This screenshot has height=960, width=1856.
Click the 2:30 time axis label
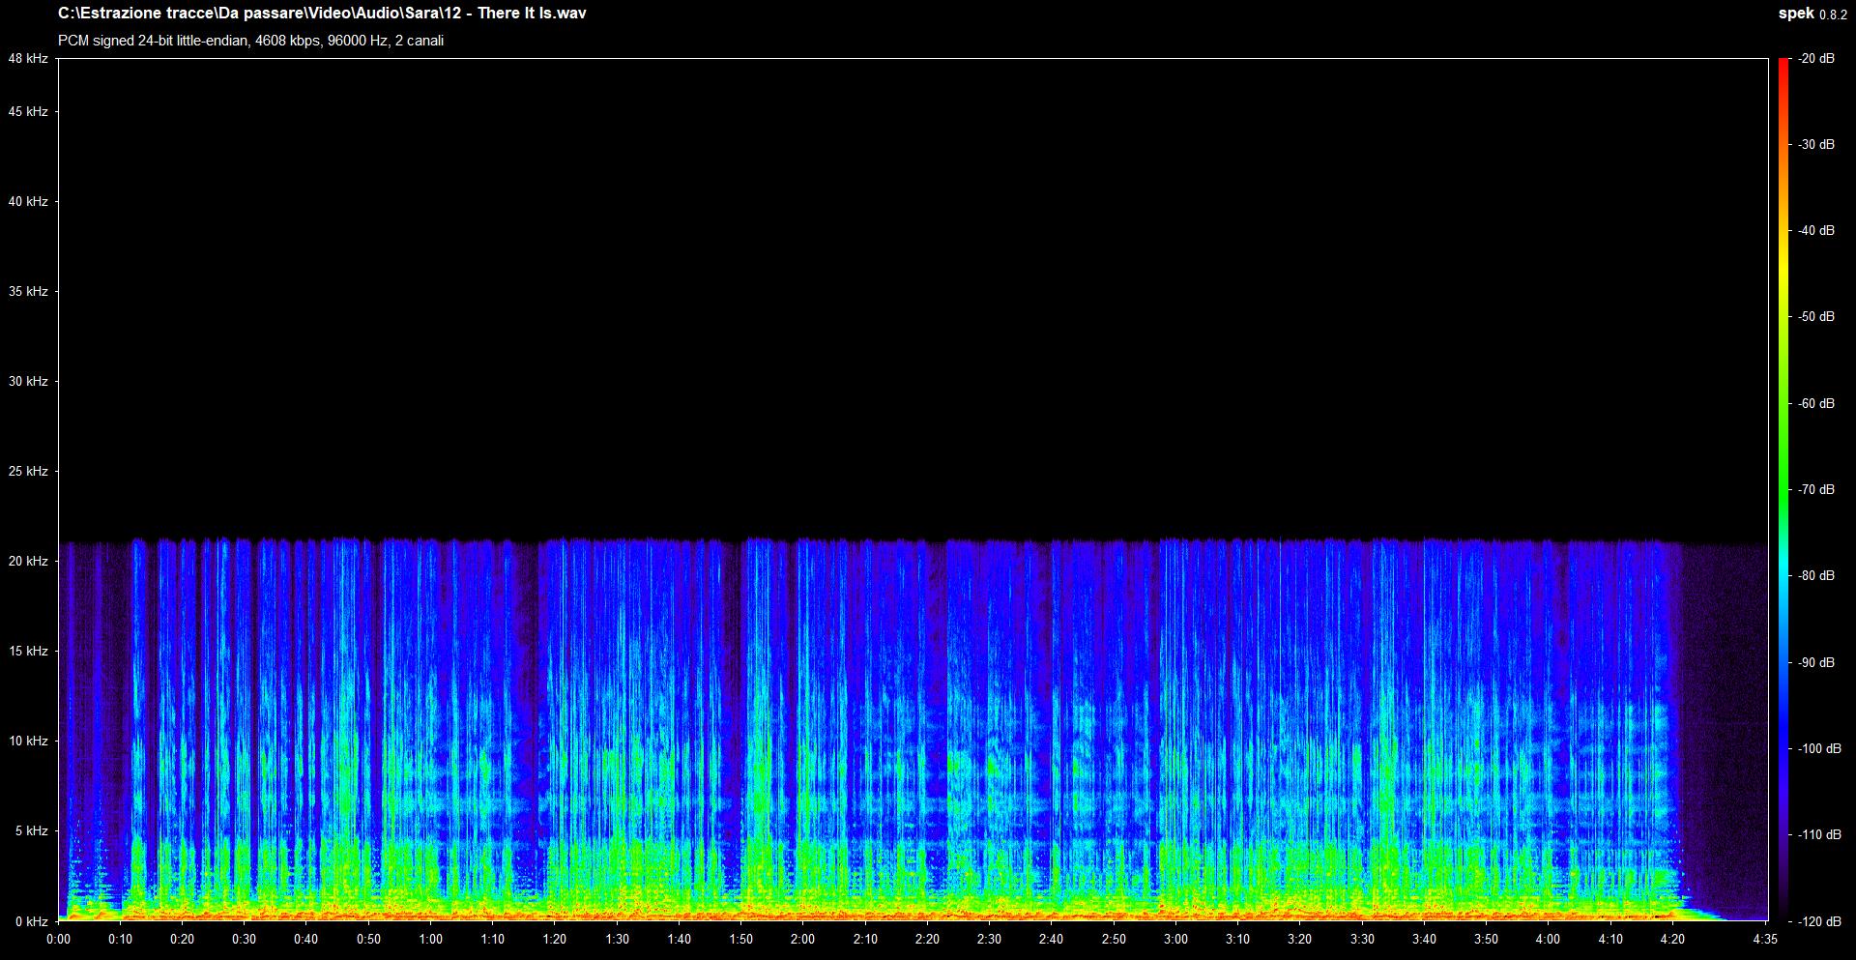click(990, 940)
